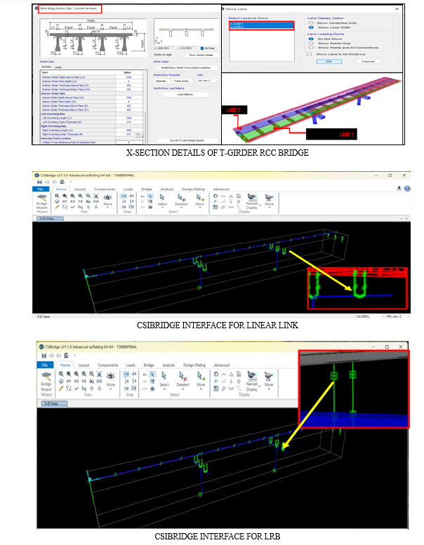
Task: Click Bridge Wizard icon in LRB window
Action: pyautogui.click(x=46, y=377)
